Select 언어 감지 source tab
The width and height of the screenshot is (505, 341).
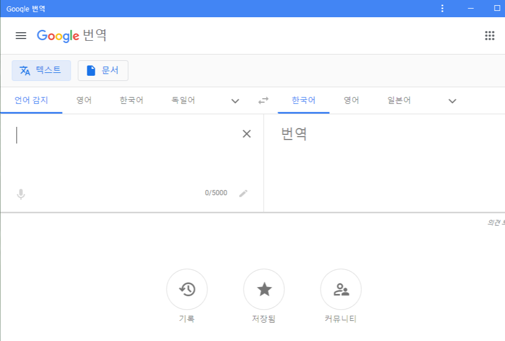pyautogui.click(x=31, y=100)
